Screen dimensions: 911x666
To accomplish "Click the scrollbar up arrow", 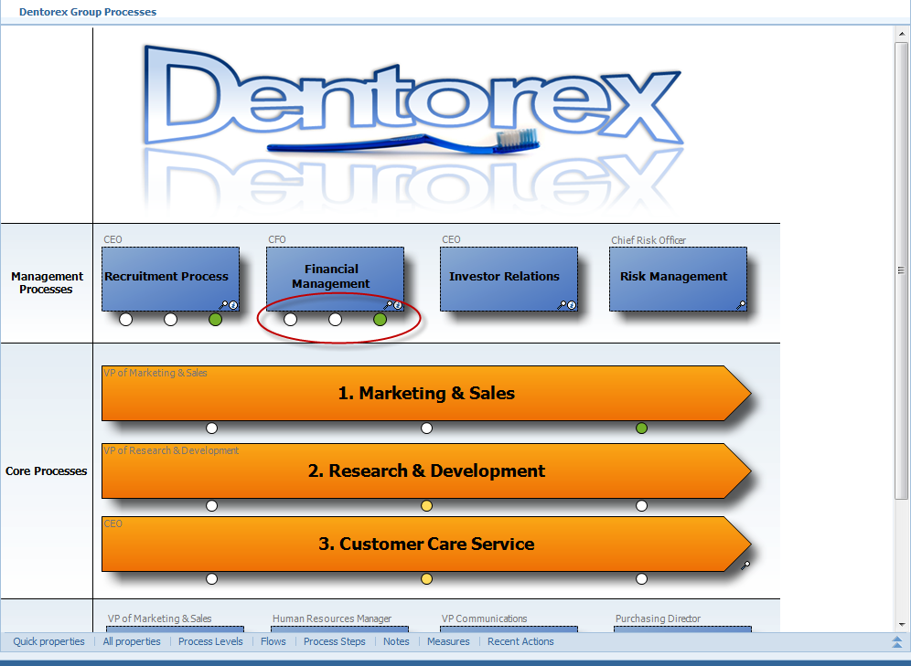I will click(902, 34).
